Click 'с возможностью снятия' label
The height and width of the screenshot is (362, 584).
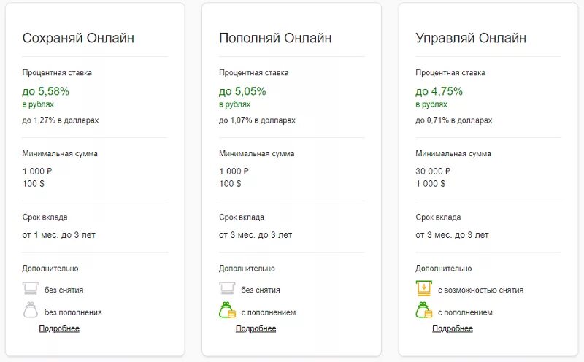(480, 290)
